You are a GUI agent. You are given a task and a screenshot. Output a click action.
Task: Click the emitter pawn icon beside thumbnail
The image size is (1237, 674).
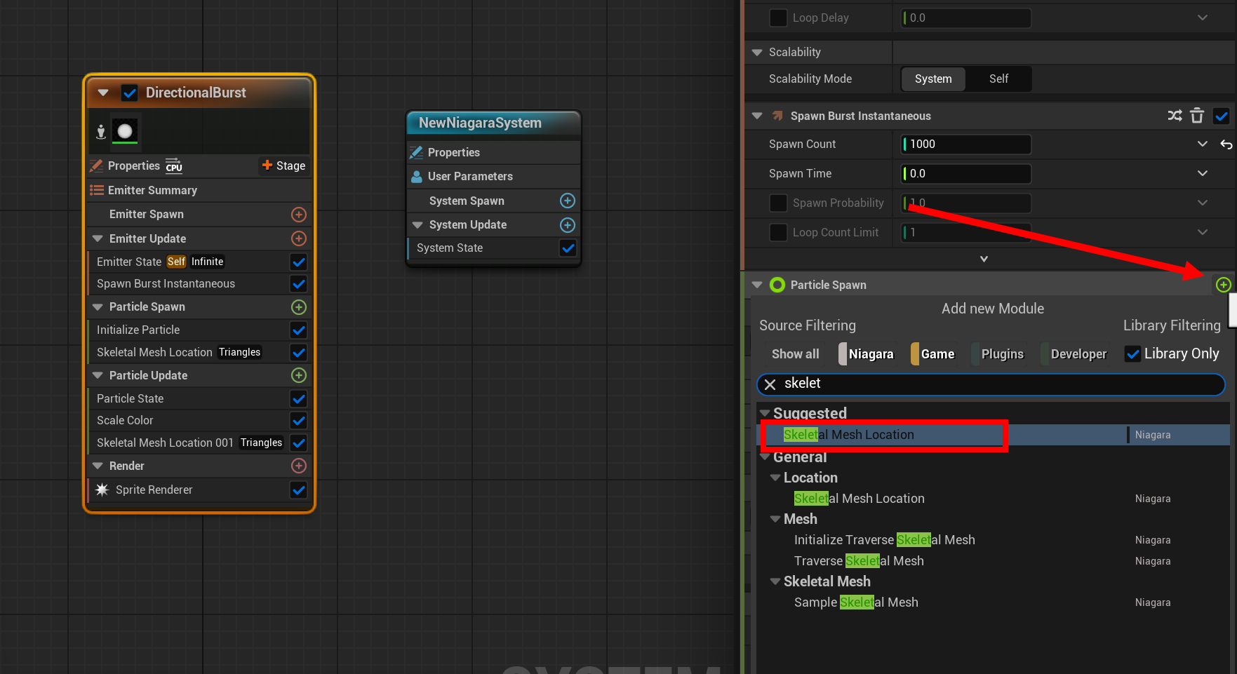click(101, 132)
